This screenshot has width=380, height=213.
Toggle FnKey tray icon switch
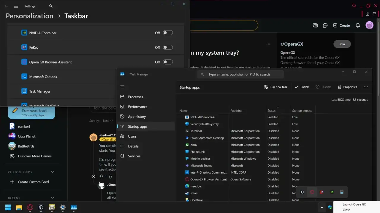168,47
